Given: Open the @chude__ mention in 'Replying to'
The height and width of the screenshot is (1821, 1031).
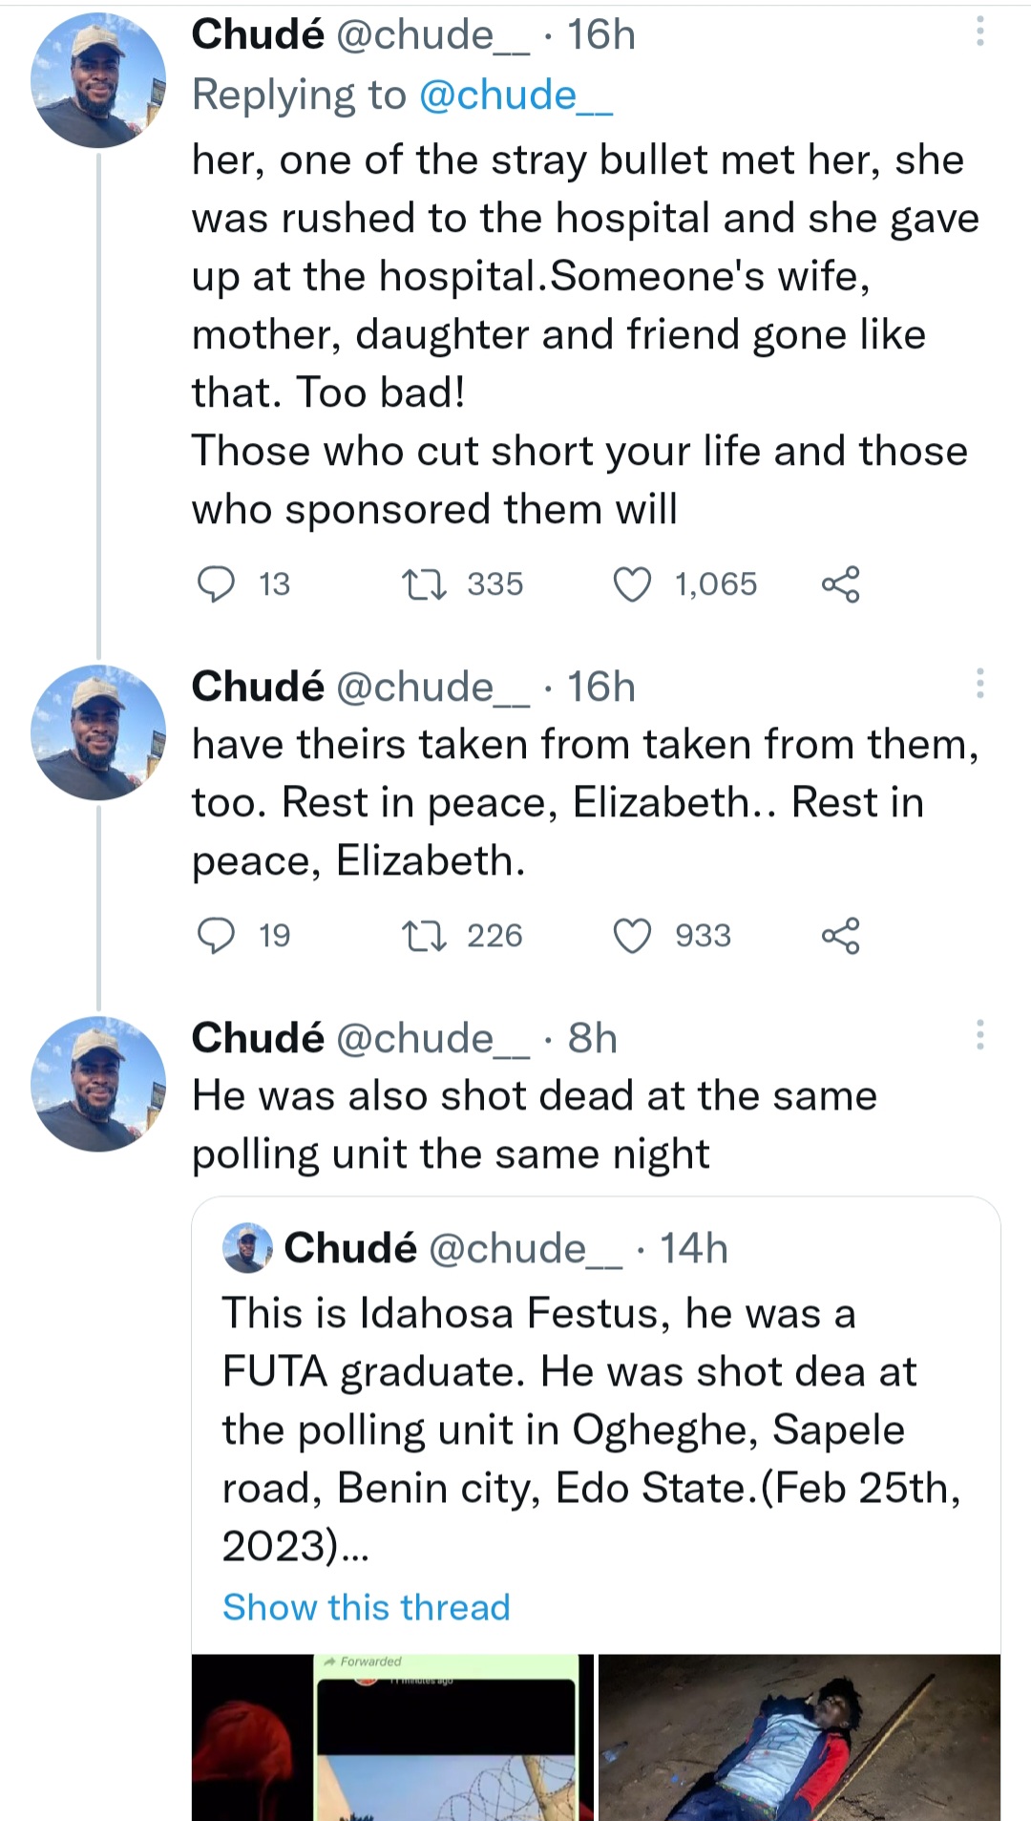Looking at the screenshot, I should pyautogui.click(x=515, y=95).
